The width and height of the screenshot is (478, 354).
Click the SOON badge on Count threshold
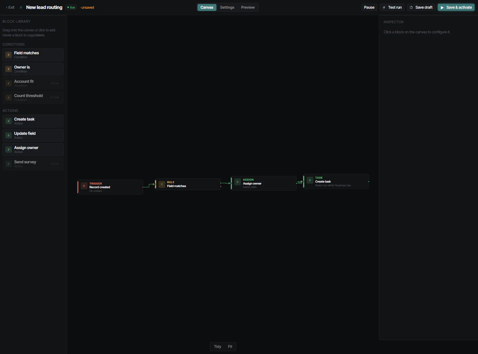tap(55, 98)
